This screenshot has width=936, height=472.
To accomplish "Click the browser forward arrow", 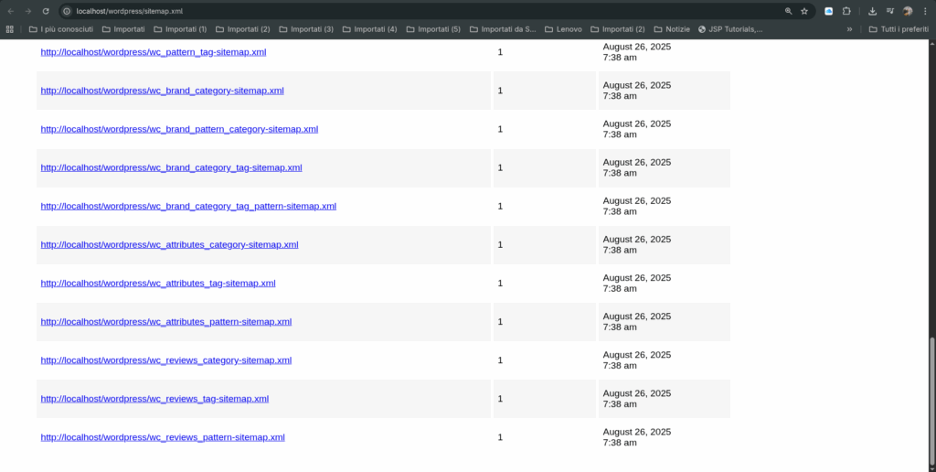I will click(x=28, y=11).
